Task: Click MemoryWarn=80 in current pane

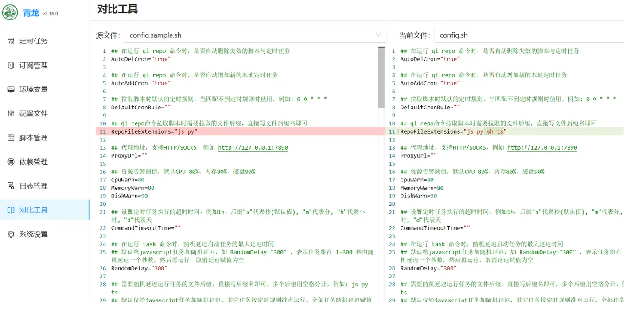Action: [422, 188]
